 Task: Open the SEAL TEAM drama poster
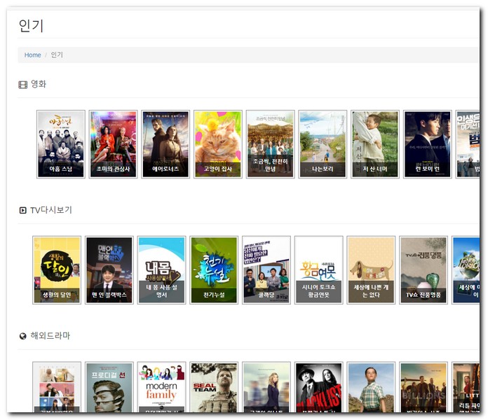point(214,387)
